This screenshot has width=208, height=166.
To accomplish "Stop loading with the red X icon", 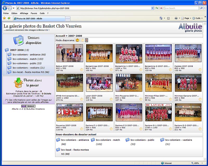I will coord(161,8).
